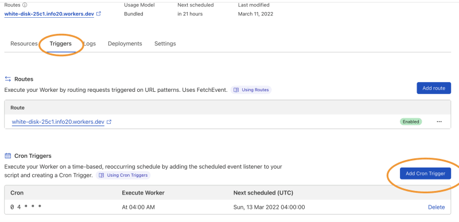Click the 'Next scheduled (UTC)' column header

click(263, 193)
